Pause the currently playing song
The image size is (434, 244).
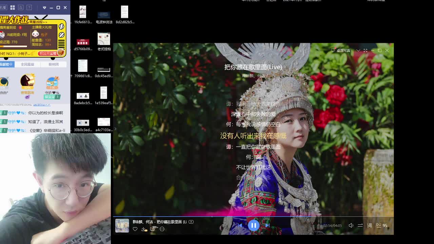coord(253,225)
